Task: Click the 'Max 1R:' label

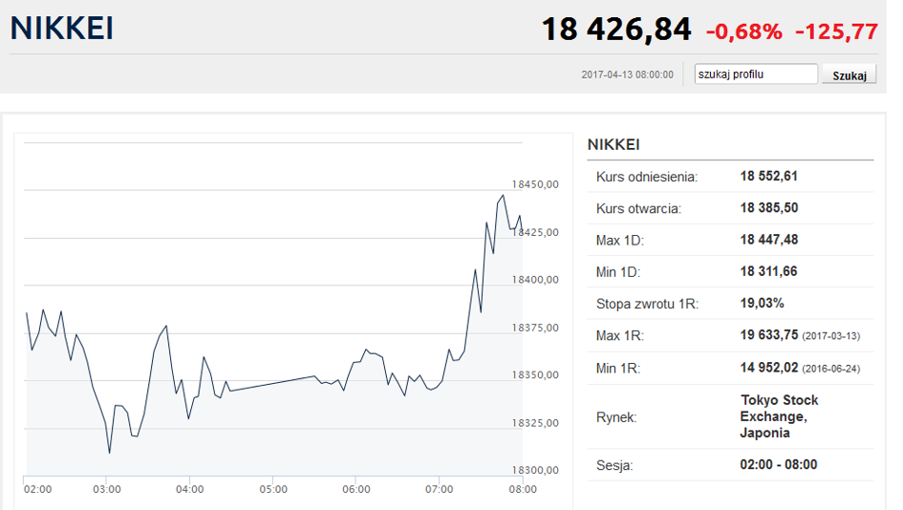Action: click(x=619, y=335)
